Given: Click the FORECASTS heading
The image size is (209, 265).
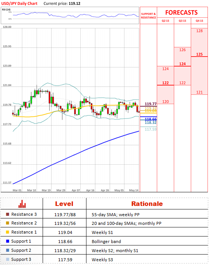Looking at the screenshot, I should point(181,12).
